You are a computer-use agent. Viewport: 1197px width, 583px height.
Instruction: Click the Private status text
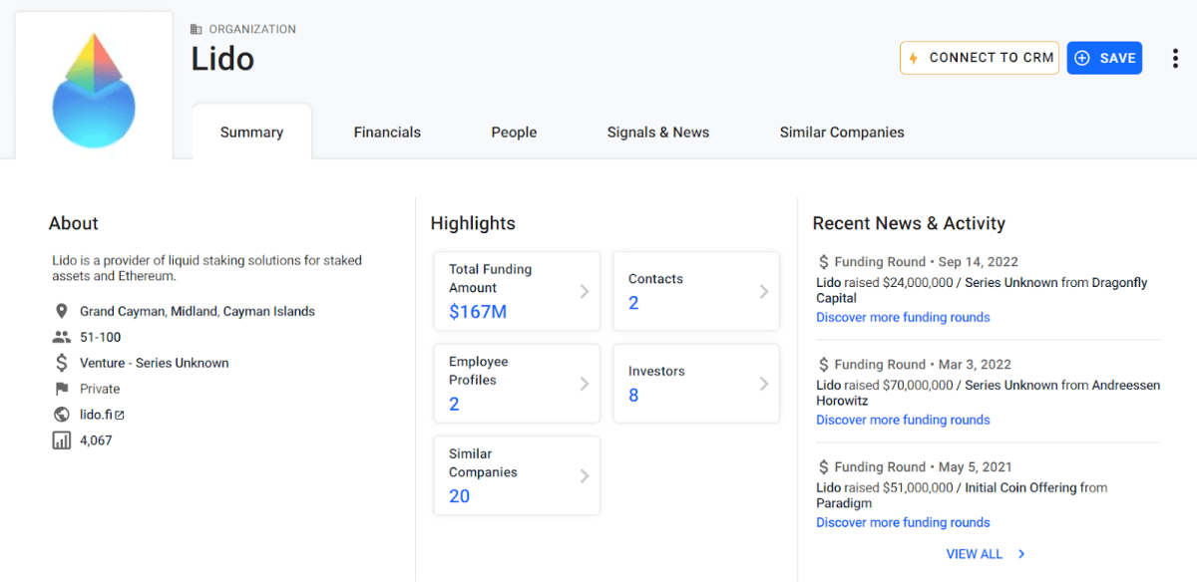coord(100,389)
